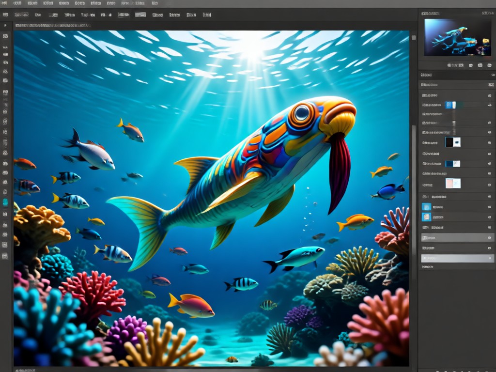Select the pink and white layer thumbnail
This screenshot has height=372, width=496.
pyautogui.click(x=453, y=184)
